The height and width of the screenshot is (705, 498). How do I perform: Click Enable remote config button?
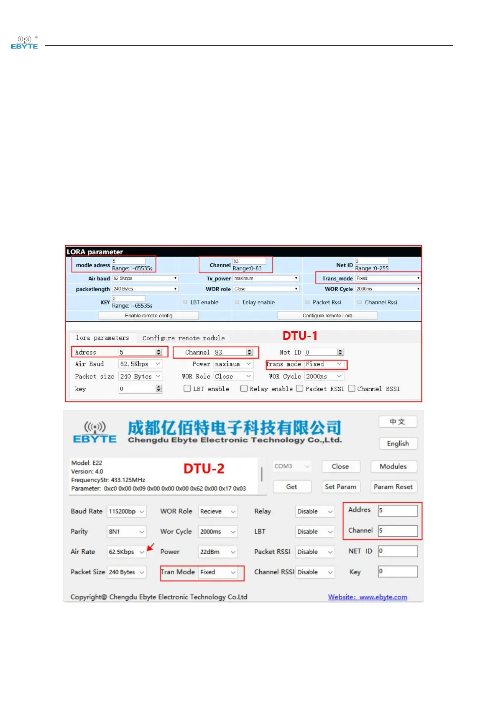[148, 316]
